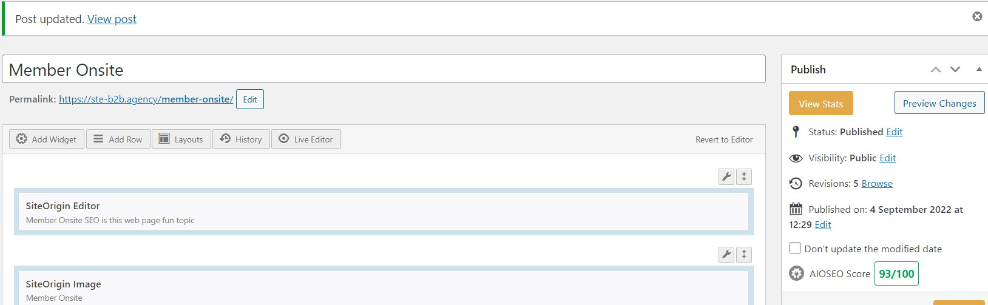
Task: Open the Add Widget toolbar item
Action: [47, 139]
